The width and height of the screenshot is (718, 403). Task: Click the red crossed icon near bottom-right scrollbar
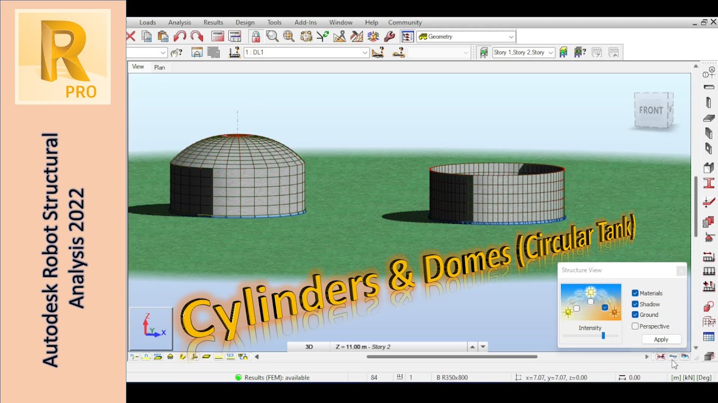pyautogui.click(x=661, y=357)
